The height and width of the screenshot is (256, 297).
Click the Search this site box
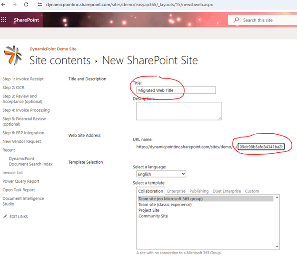pyautogui.click(x=262, y=20)
